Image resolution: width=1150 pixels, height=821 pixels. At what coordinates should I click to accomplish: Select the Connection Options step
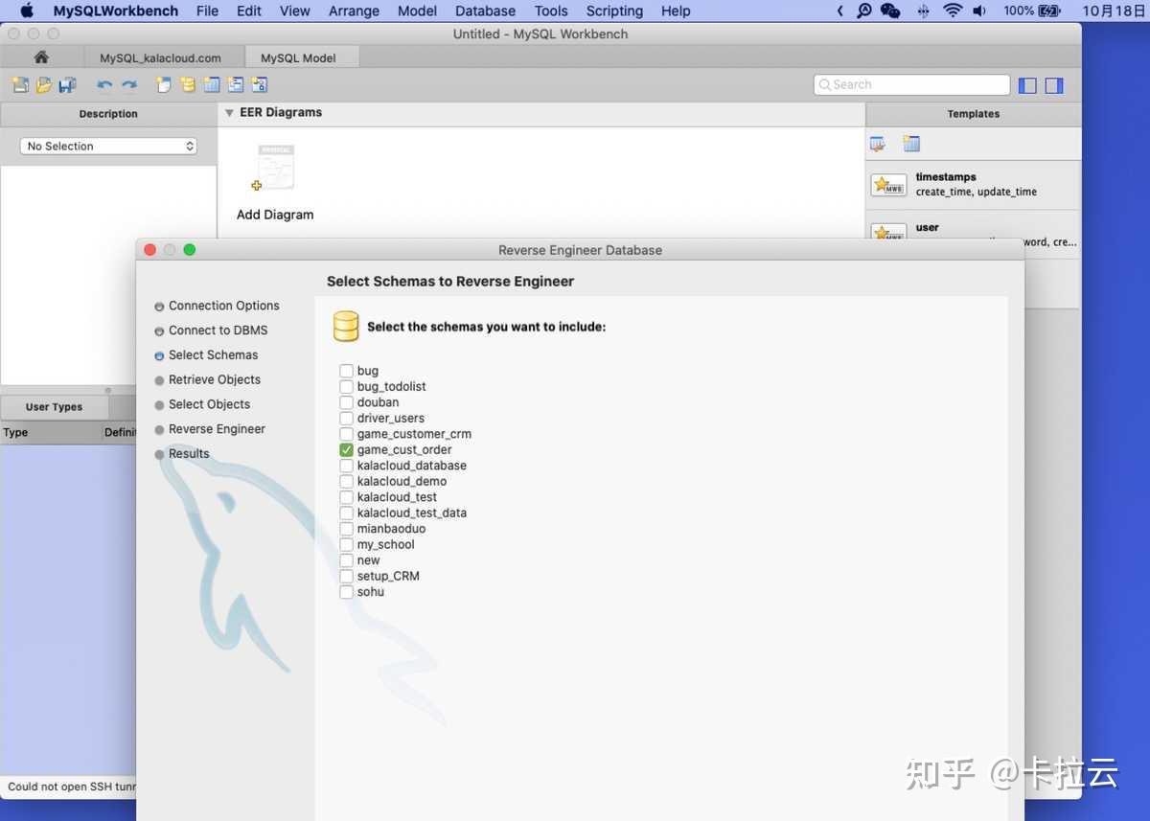[223, 306]
